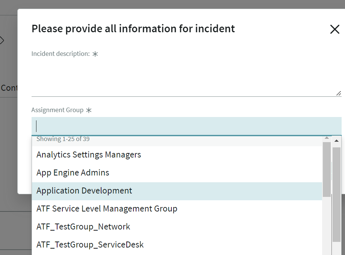Select App Engine Admins option

pos(177,173)
